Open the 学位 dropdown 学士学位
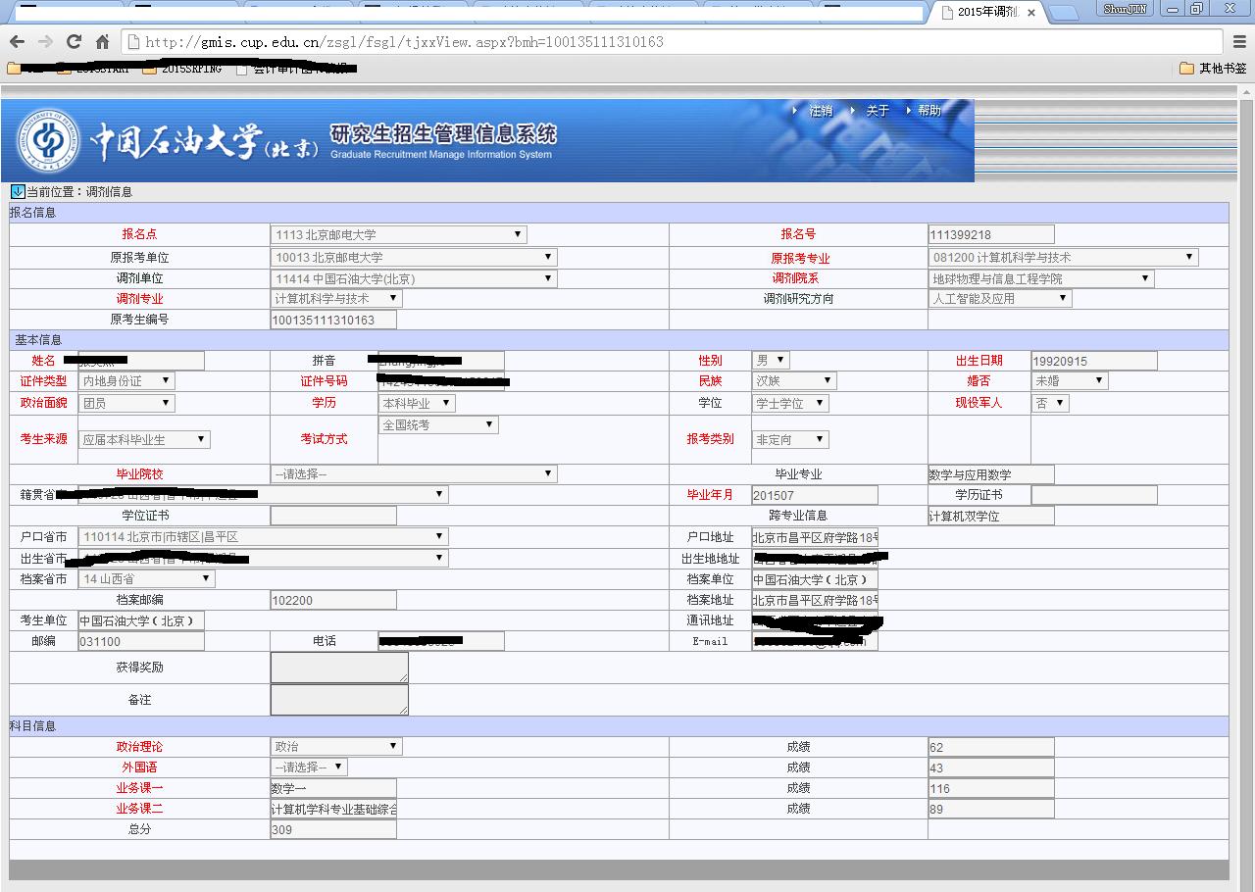 (x=790, y=403)
